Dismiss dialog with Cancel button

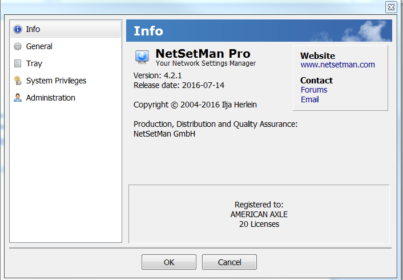pos(229,262)
